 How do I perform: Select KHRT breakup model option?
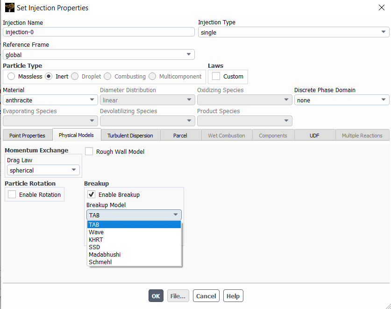coord(96,239)
